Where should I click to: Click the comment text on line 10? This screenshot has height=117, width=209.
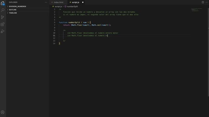click(x=93, y=33)
